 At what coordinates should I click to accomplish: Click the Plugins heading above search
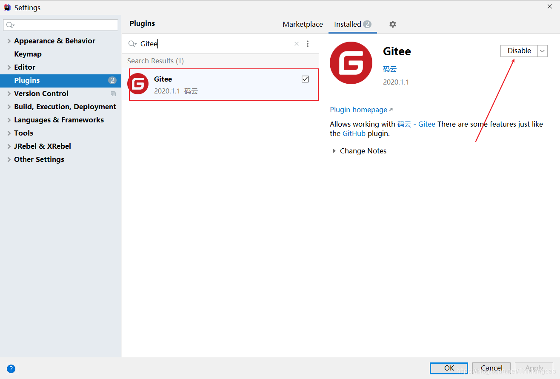click(142, 23)
